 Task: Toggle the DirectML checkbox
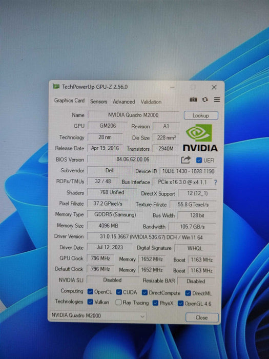[188, 293]
